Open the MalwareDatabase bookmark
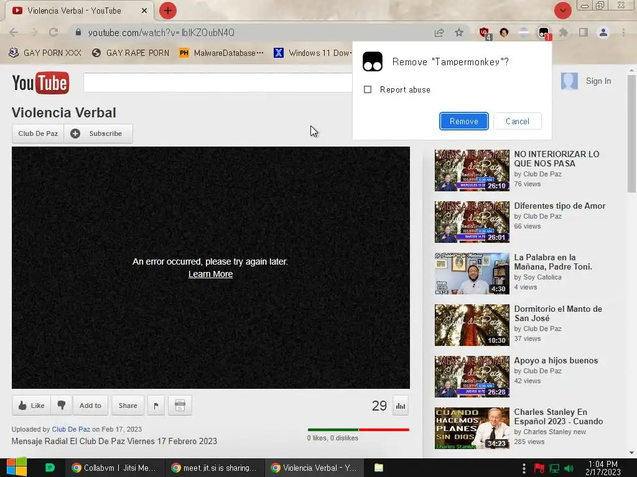637x477 pixels. tap(221, 53)
